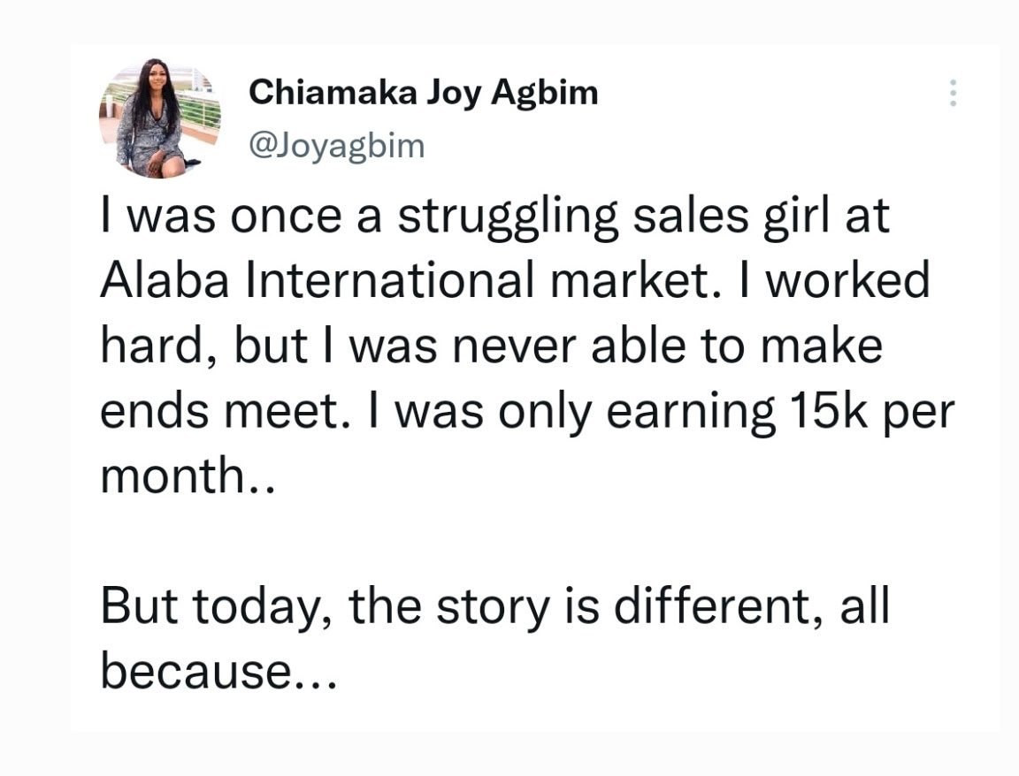Click the display name Chiamaka Joy Agbim
This screenshot has width=1019, height=776.
tap(423, 93)
